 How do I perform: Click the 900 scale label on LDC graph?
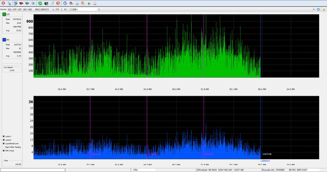(30, 21)
